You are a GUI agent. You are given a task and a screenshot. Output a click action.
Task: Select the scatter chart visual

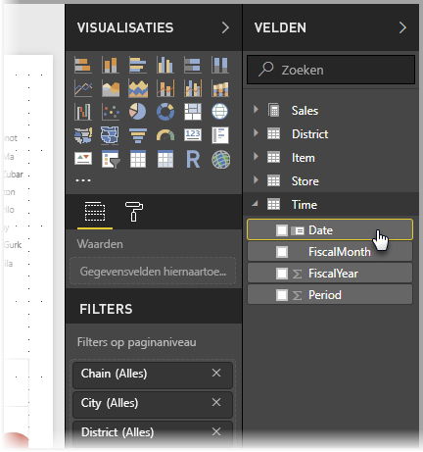111,112
